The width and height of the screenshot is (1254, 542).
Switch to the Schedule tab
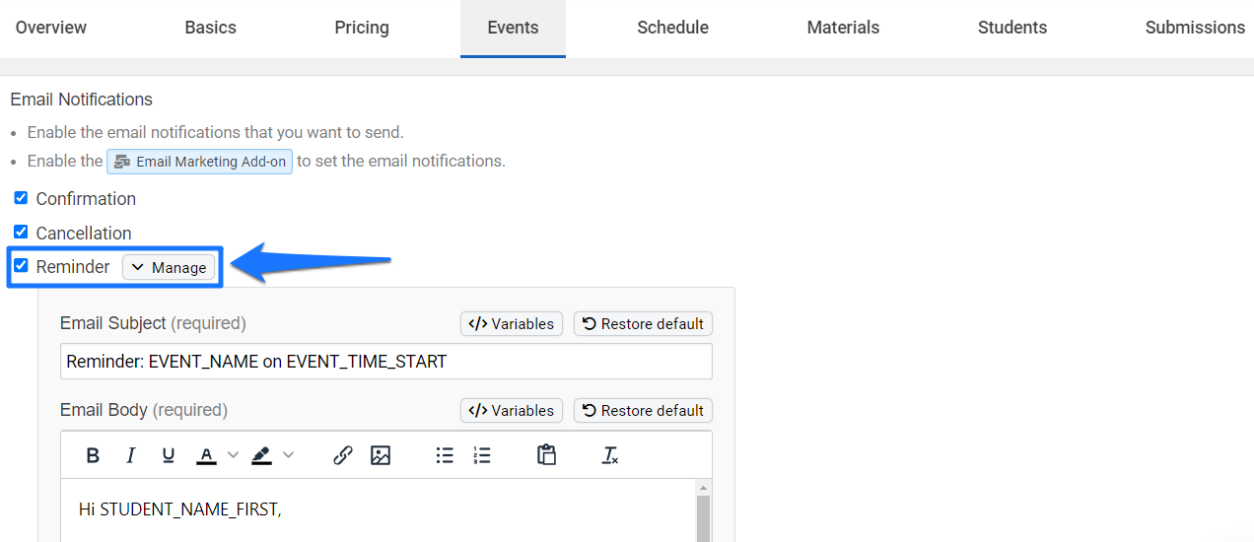(x=673, y=28)
